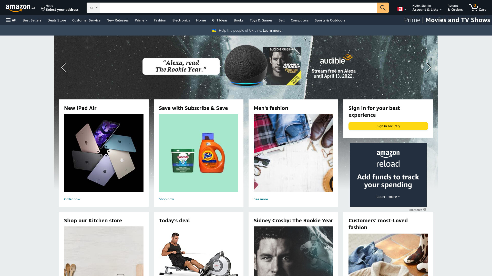Click the Audible logo in banner
The height and width of the screenshot is (276, 492).
click(x=336, y=59)
